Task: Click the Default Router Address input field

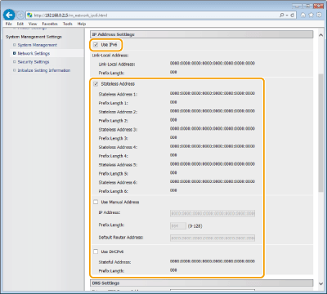Action: [213, 238]
